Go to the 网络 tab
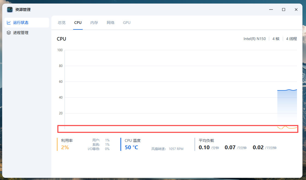This screenshot has width=306, height=180. click(x=111, y=23)
